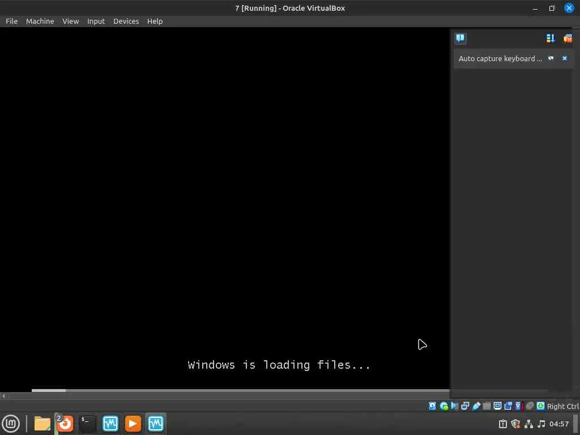Open the orange app with badge 2

(x=65, y=424)
